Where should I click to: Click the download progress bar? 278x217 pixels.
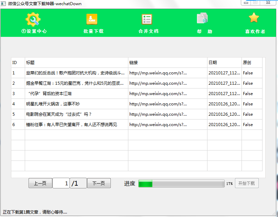[x=181, y=183]
